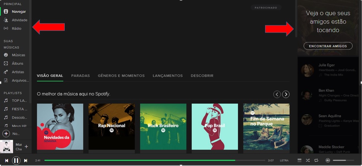Skip to the next track
This screenshot has height=166, width=362.
[26, 161]
